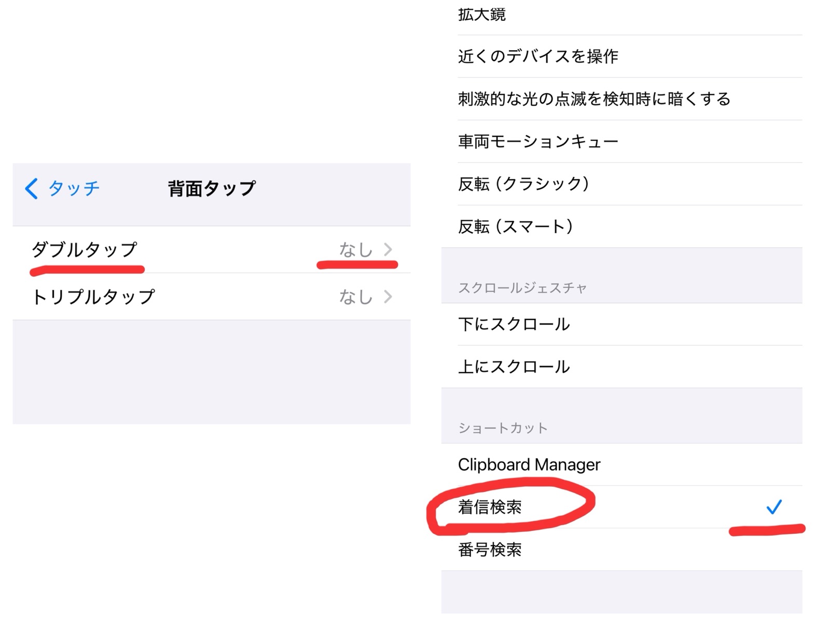This screenshot has width=830, height=622.
Task: Tap the back chevron icon next to タッチ
Action: click(x=32, y=189)
